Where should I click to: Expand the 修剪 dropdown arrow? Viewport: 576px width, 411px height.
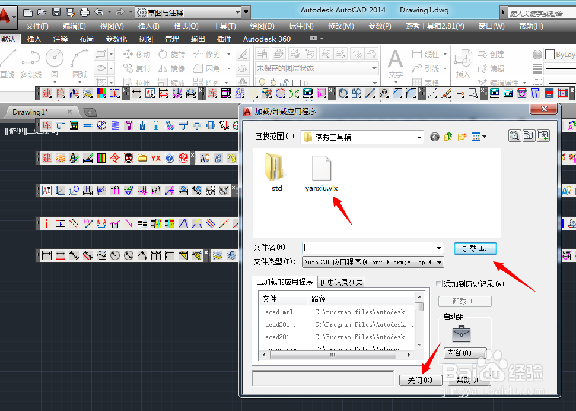(x=228, y=55)
